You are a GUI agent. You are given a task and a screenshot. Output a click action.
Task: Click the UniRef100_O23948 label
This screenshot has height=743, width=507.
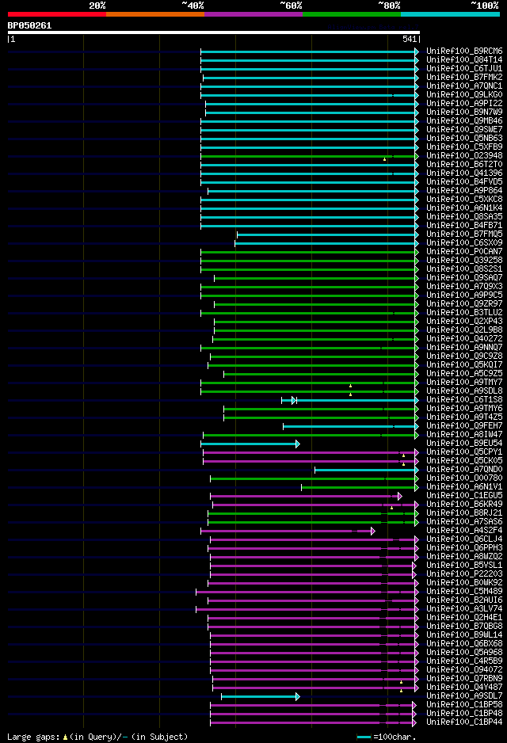[x=464, y=155]
